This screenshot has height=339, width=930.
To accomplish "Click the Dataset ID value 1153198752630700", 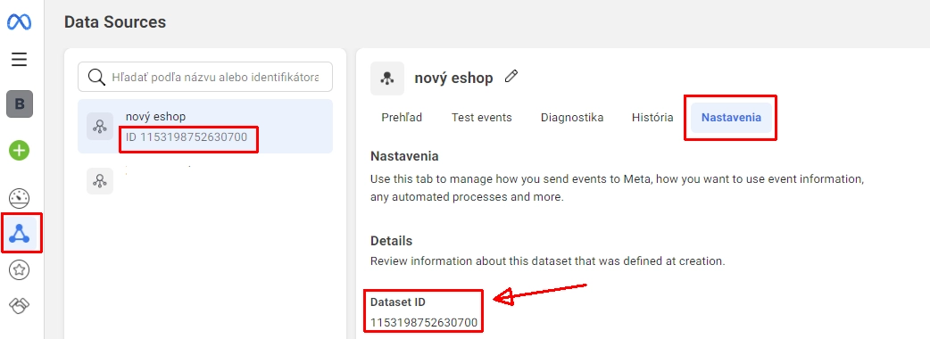I will pyautogui.click(x=423, y=323).
